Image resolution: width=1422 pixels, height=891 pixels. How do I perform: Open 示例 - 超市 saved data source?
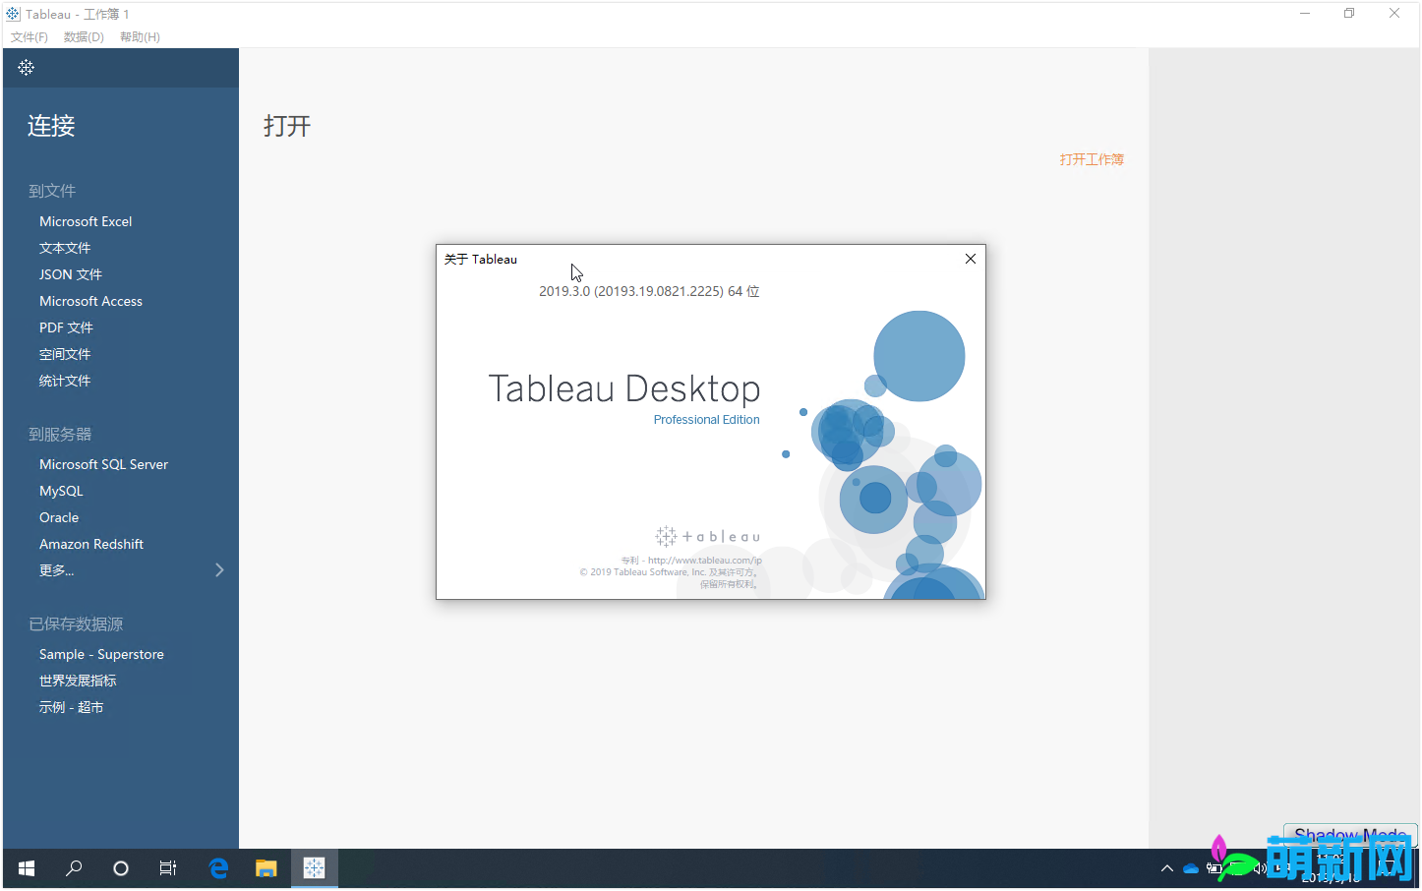pyautogui.click(x=71, y=707)
